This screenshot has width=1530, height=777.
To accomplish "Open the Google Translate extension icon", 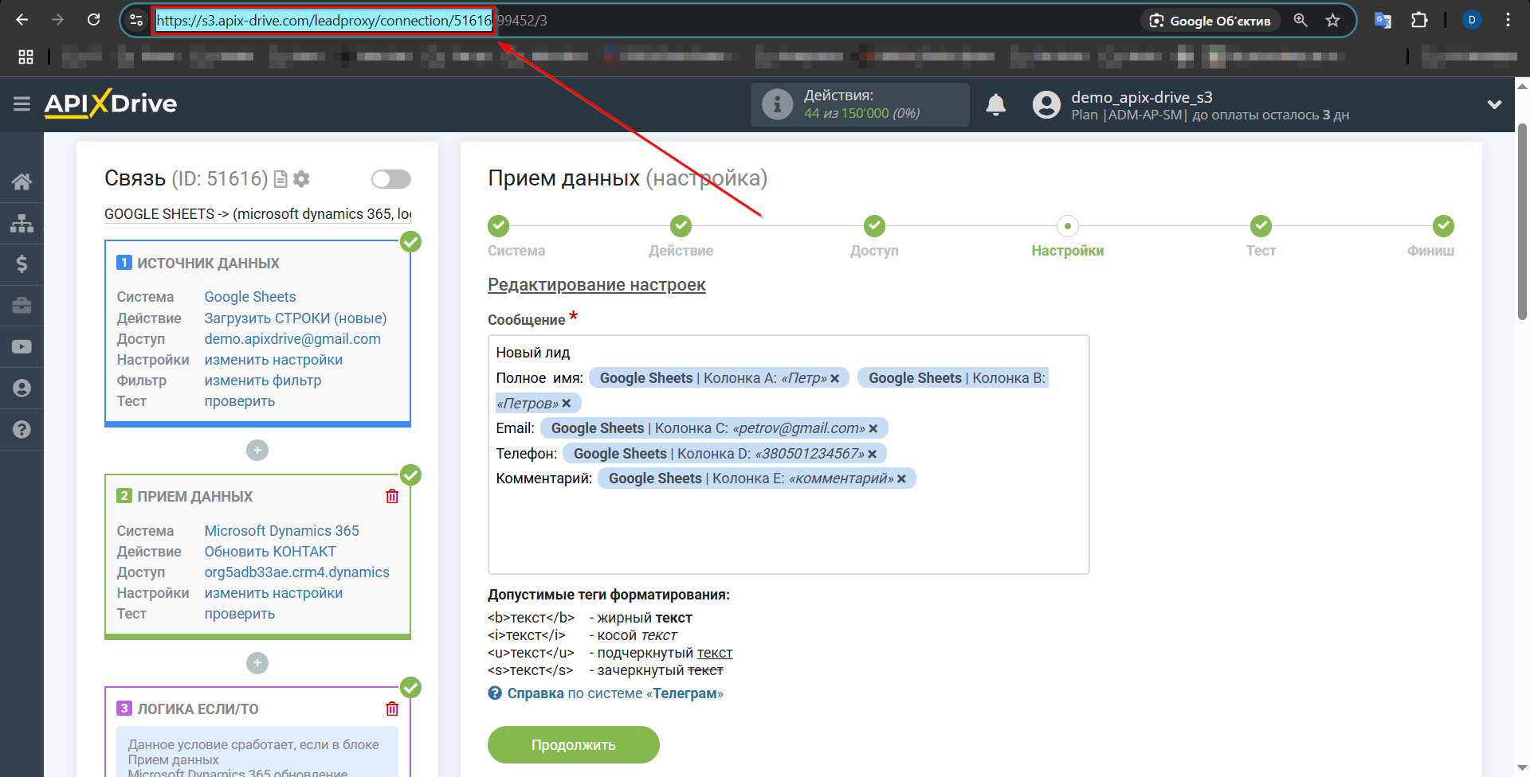I will [1383, 20].
